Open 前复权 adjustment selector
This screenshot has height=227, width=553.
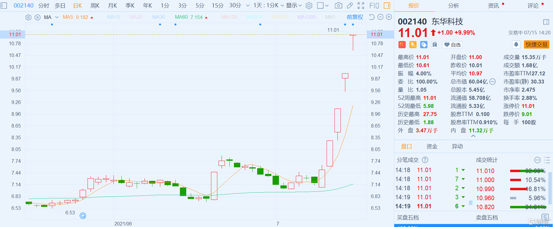[355, 17]
